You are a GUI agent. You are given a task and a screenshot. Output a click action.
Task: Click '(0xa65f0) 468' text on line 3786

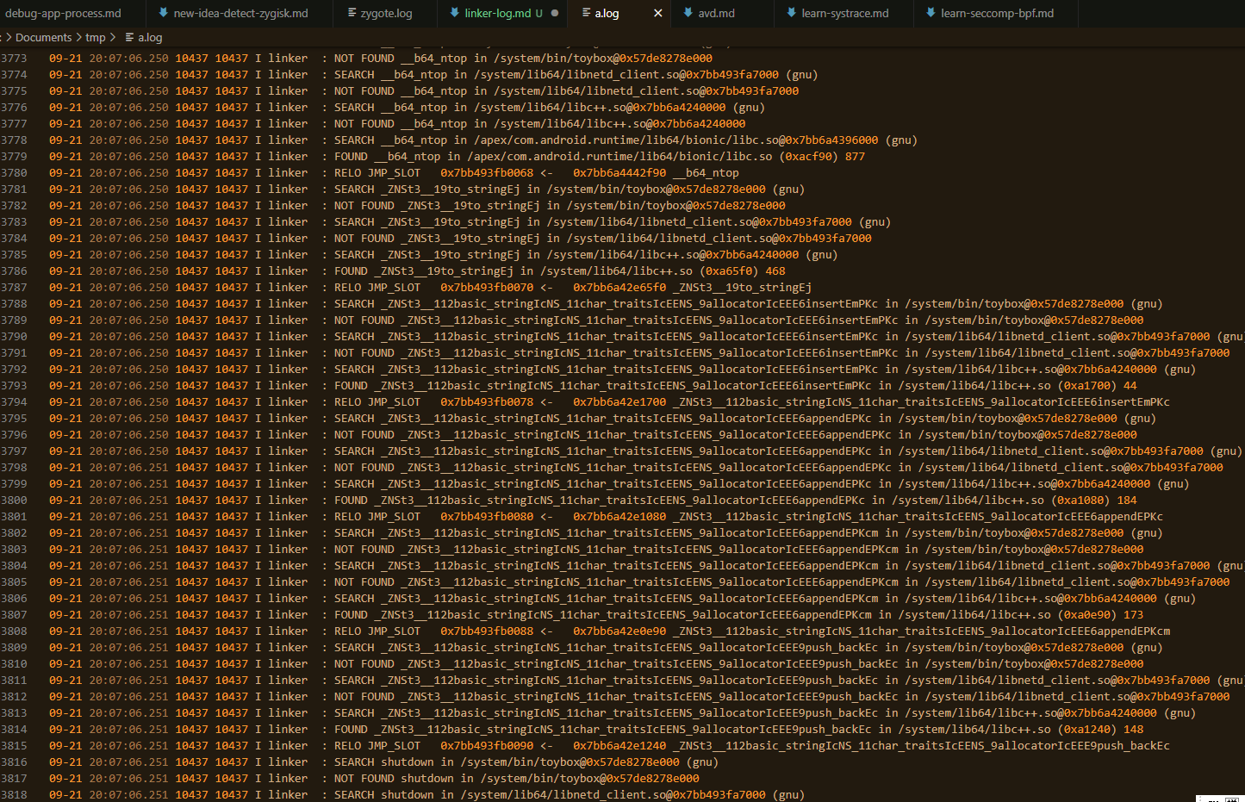coord(743,271)
